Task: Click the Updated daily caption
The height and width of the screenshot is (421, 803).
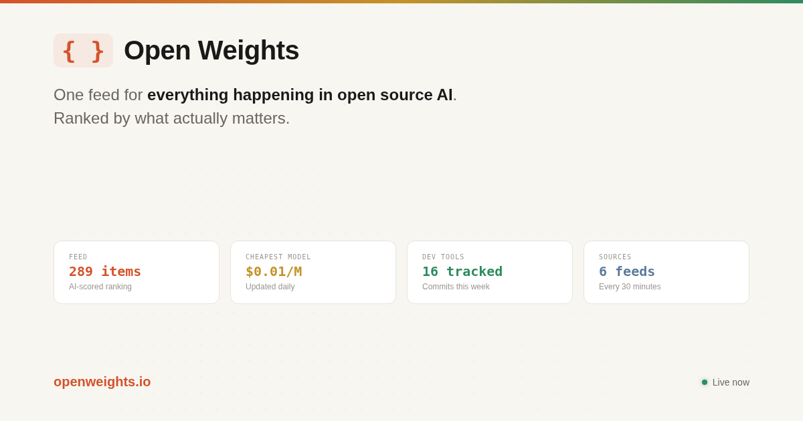Action: pos(270,287)
